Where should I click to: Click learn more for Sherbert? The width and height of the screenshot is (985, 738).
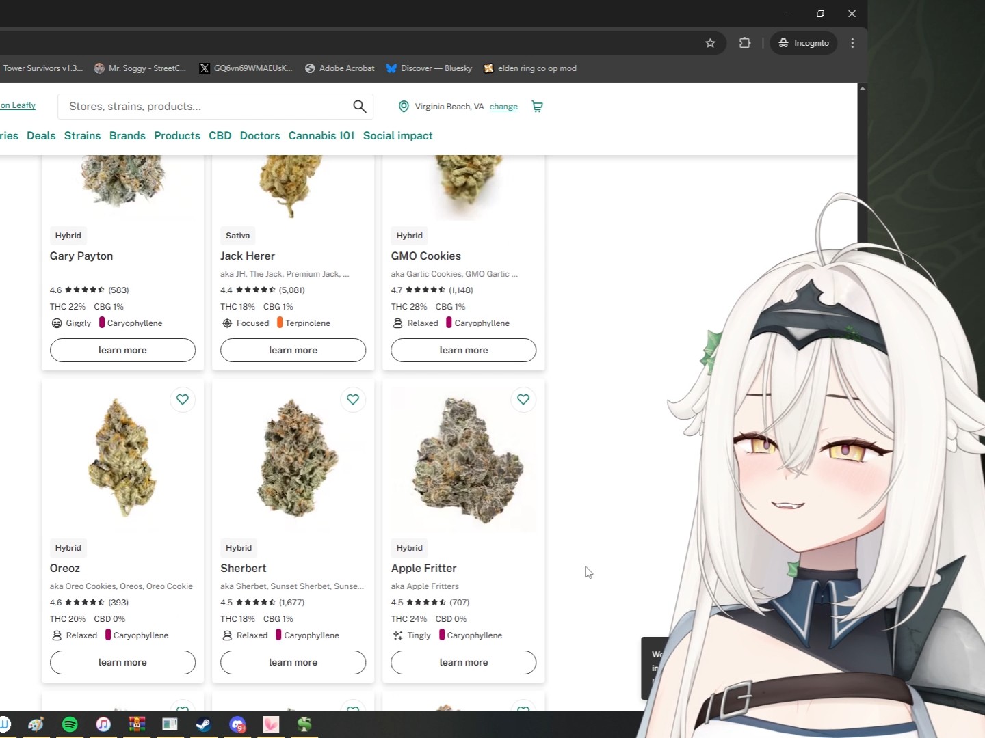293,662
